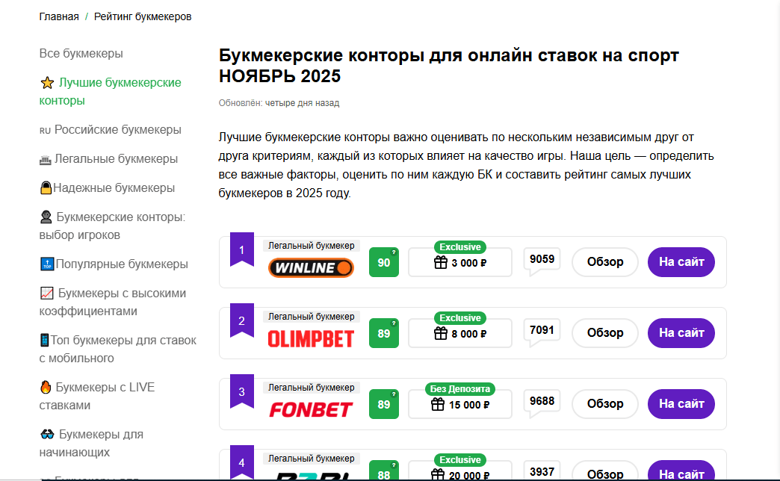Screen dimensions: 780x481
Task: Click the Fonbet bookmaker logo
Action: [x=310, y=409]
